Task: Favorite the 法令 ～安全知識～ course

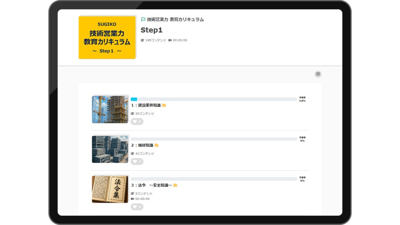Action: [x=137, y=207]
